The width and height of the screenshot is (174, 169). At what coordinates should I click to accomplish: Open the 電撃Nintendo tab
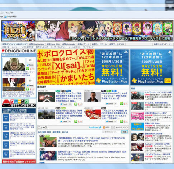pyautogui.click(x=69, y=44)
